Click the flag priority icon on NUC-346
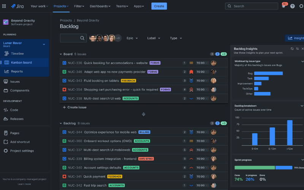Viewport: 304px width, 190px height. (191, 72)
